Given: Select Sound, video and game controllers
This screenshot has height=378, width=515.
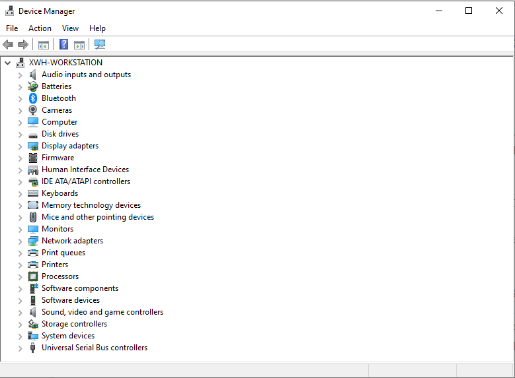Looking at the screenshot, I should pos(102,312).
